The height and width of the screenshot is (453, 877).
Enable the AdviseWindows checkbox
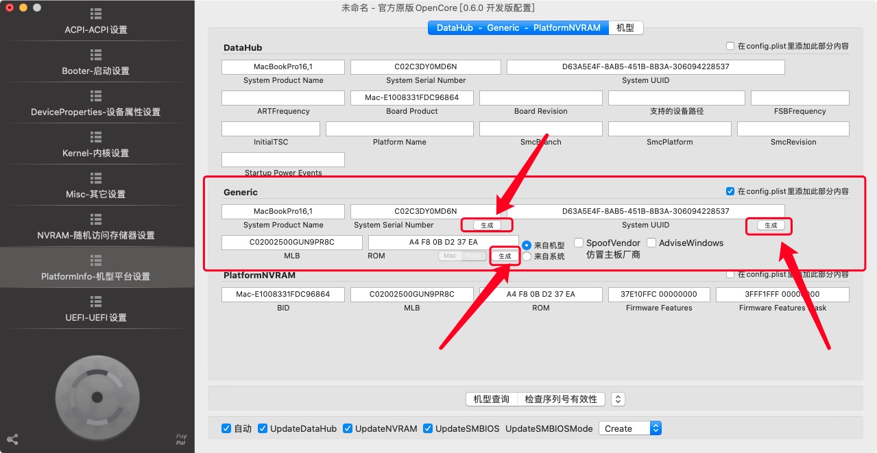651,243
